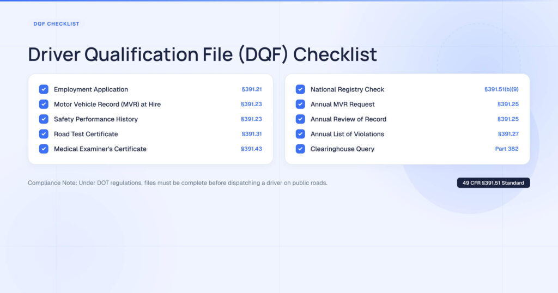Select the National Registry Check text

pos(347,89)
